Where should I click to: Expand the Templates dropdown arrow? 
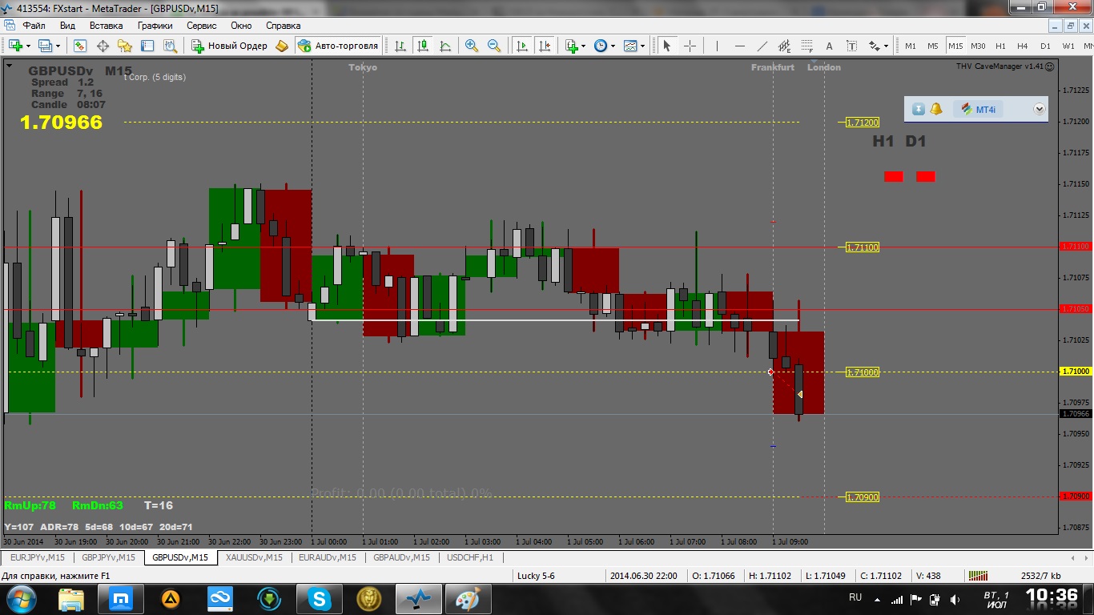(642, 46)
